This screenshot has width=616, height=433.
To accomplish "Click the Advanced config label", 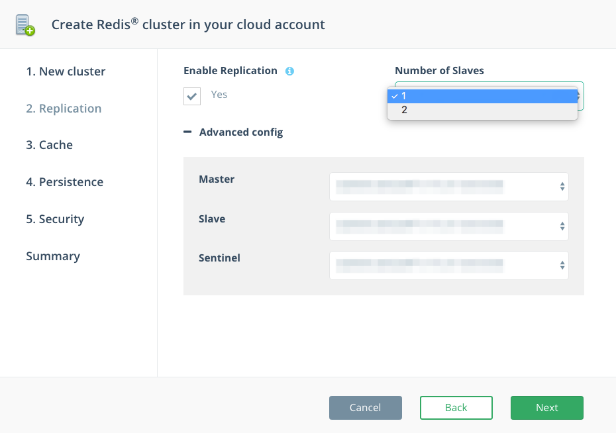I will (241, 132).
